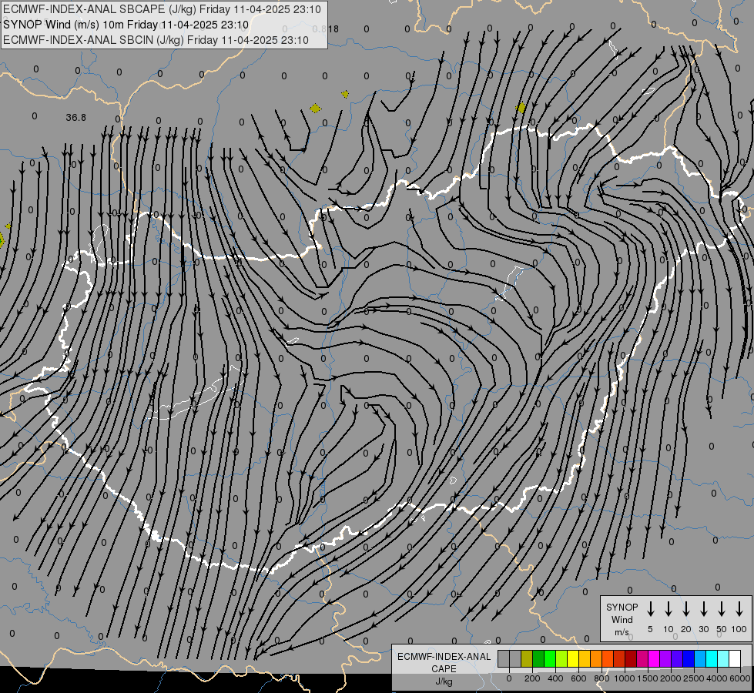Click the '50' speed label in wind legend

pyautogui.click(x=722, y=629)
